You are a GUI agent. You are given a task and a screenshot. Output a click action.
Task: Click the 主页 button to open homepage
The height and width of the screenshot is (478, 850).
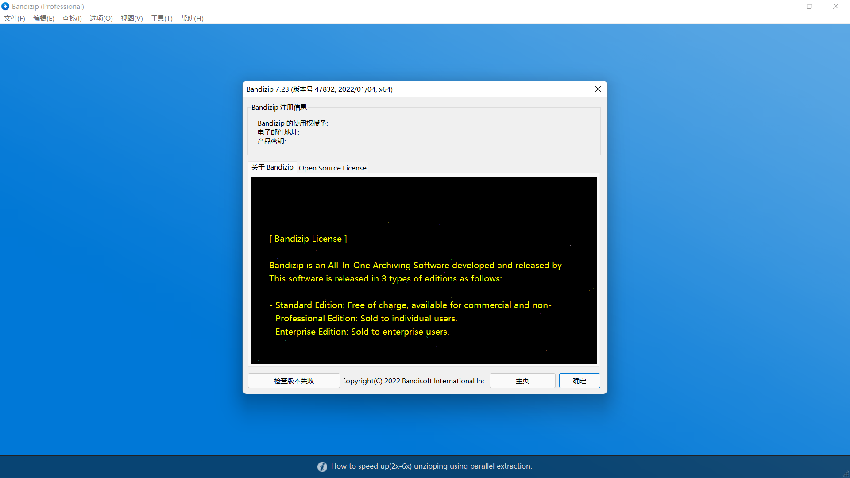click(522, 381)
